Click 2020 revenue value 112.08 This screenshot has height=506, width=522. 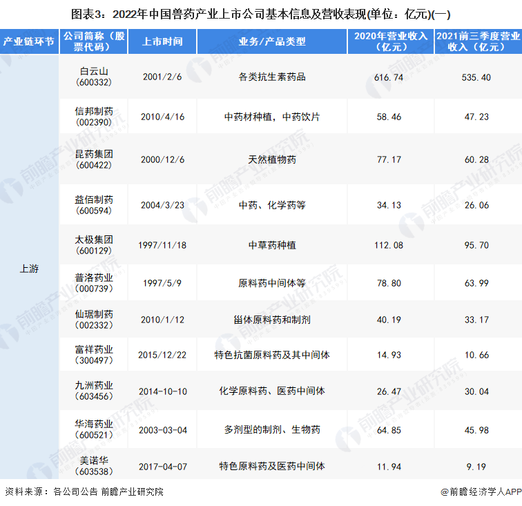click(x=389, y=245)
